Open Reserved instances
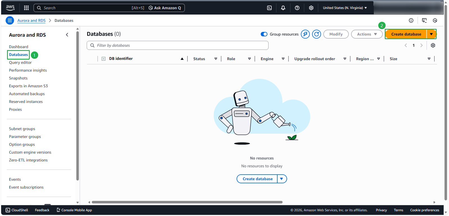 coord(26,102)
